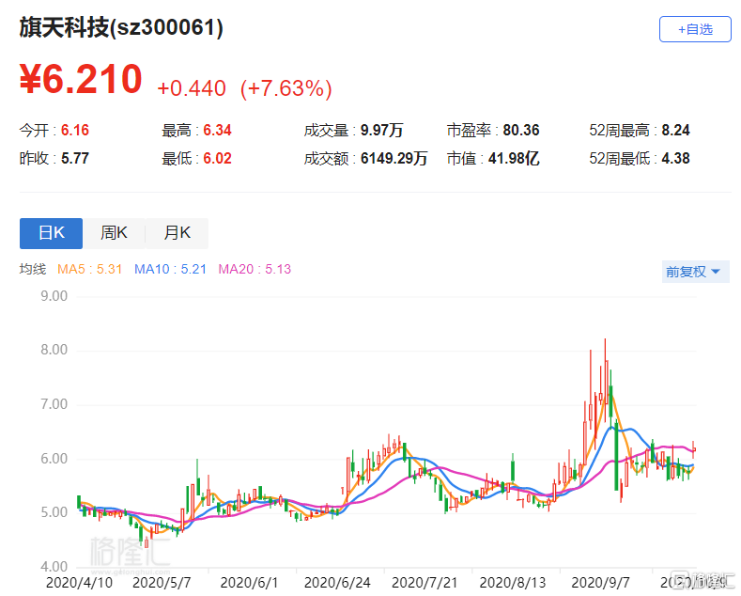
Task: Select the 今开 value 6.16
Action: click(x=75, y=130)
